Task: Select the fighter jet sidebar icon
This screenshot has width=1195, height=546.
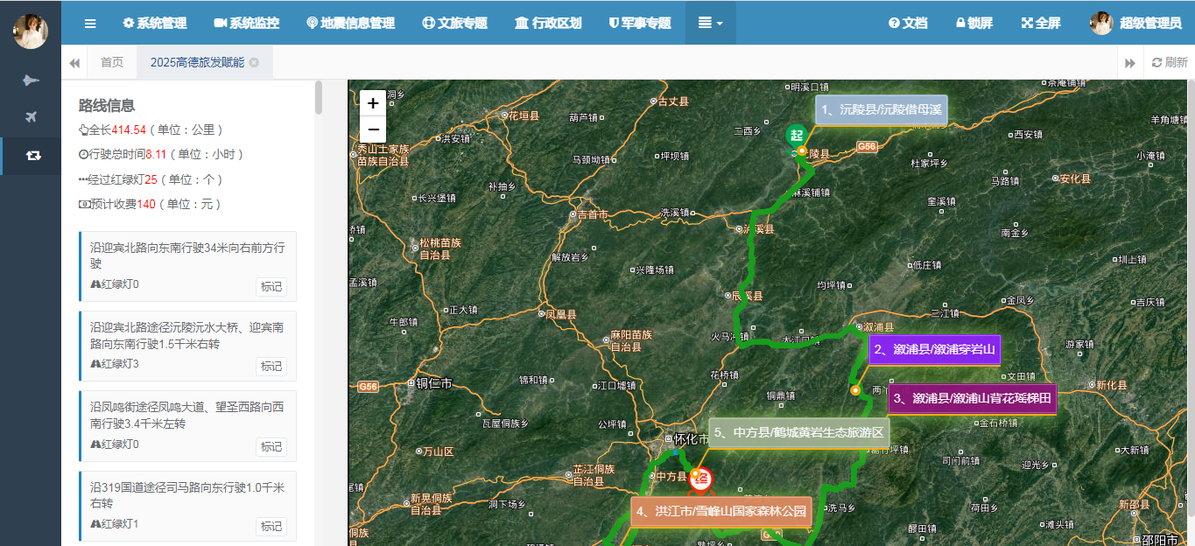Action: click(31, 80)
